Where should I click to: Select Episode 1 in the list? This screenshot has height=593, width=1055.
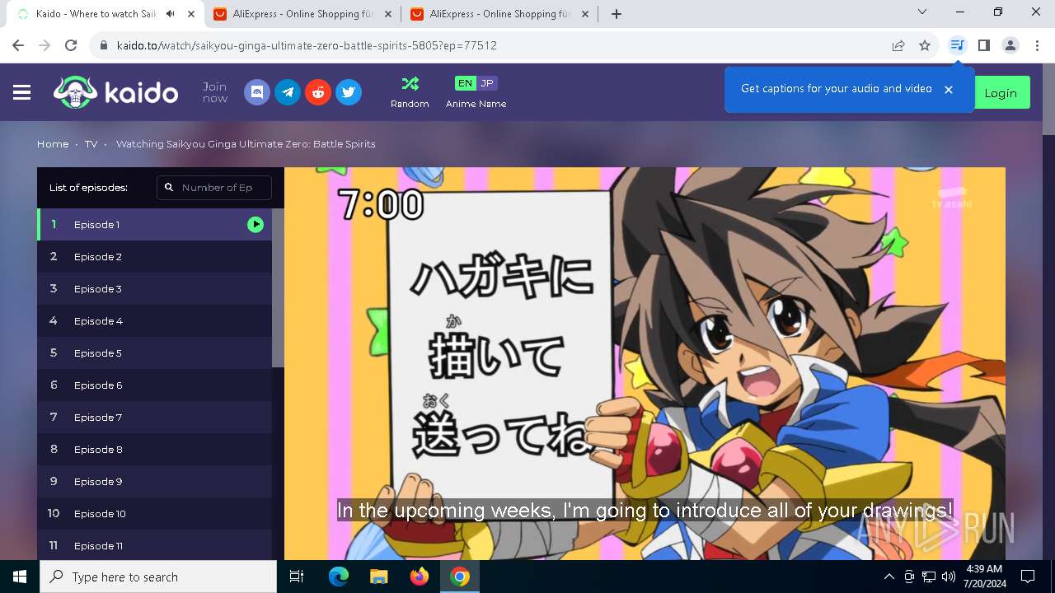[154, 224]
